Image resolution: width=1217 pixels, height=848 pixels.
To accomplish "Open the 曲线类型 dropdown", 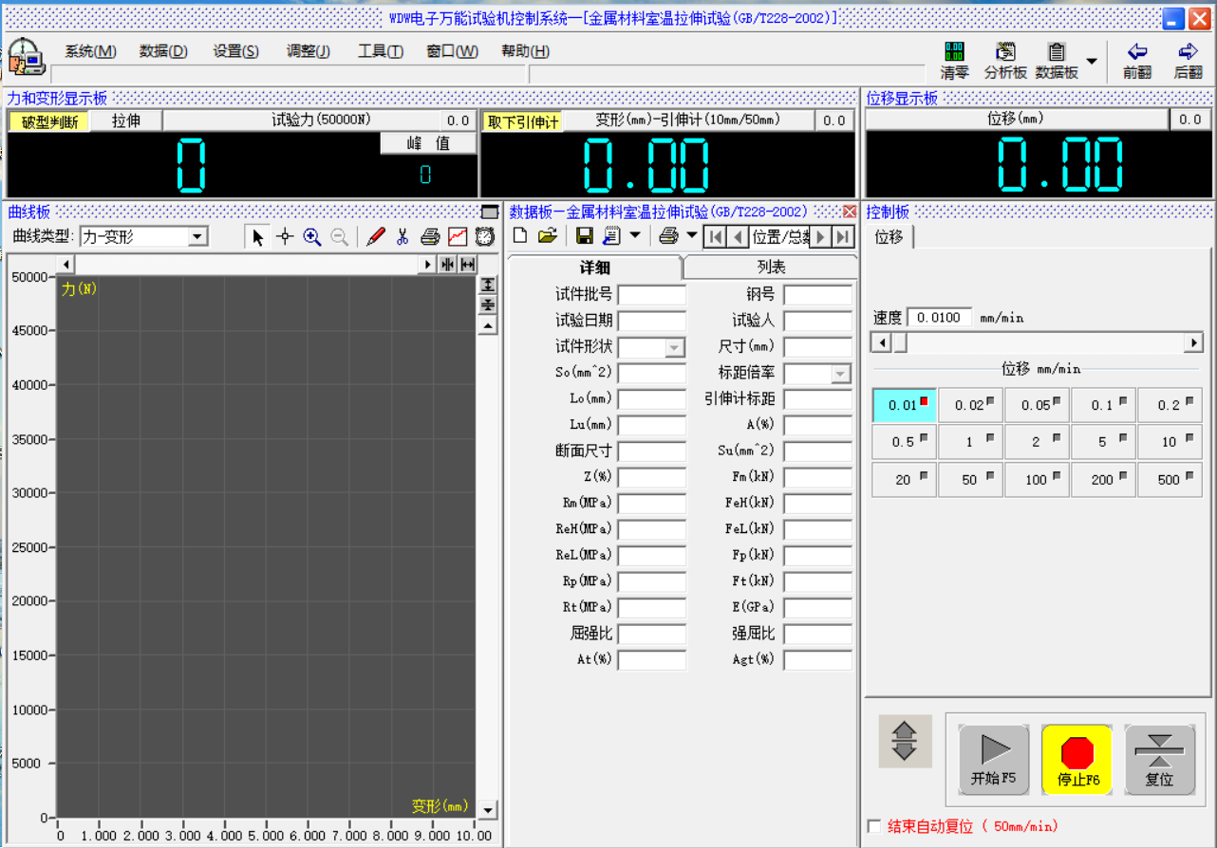I will (x=197, y=237).
